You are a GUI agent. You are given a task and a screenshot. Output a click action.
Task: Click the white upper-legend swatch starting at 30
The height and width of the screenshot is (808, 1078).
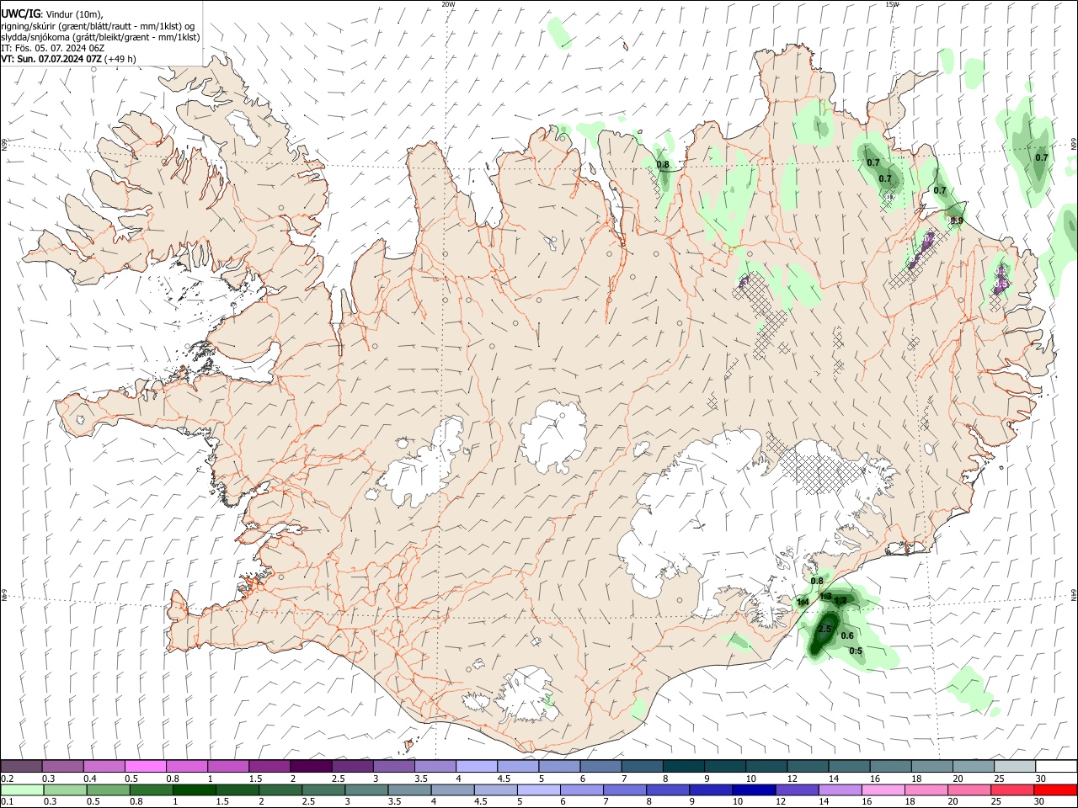(1056, 767)
